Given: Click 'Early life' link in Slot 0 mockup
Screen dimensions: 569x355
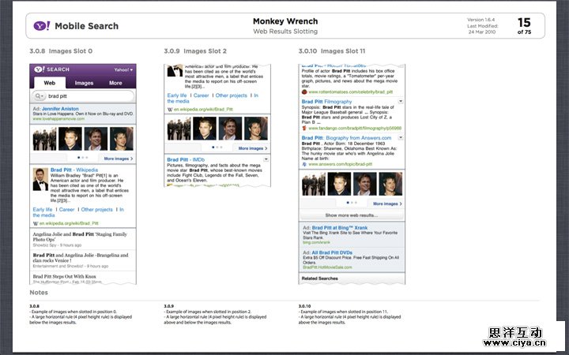Looking at the screenshot, I should (x=43, y=209).
